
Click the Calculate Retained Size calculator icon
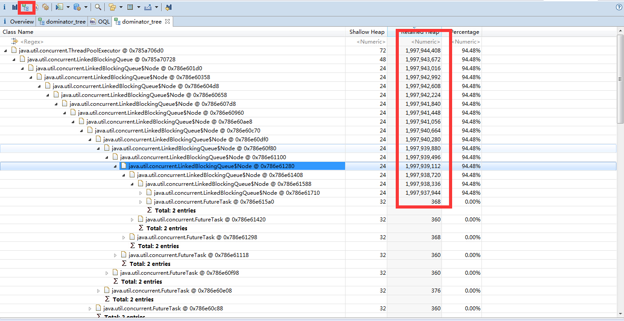(x=130, y=7)
